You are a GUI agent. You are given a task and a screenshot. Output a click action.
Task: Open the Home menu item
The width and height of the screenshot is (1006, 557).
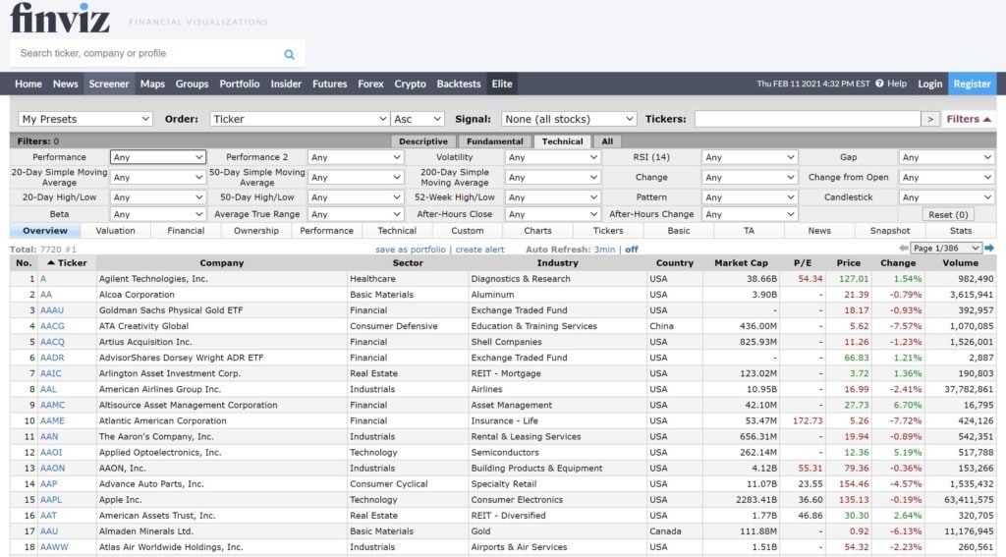pyautogui.click(x=28, y=84)
